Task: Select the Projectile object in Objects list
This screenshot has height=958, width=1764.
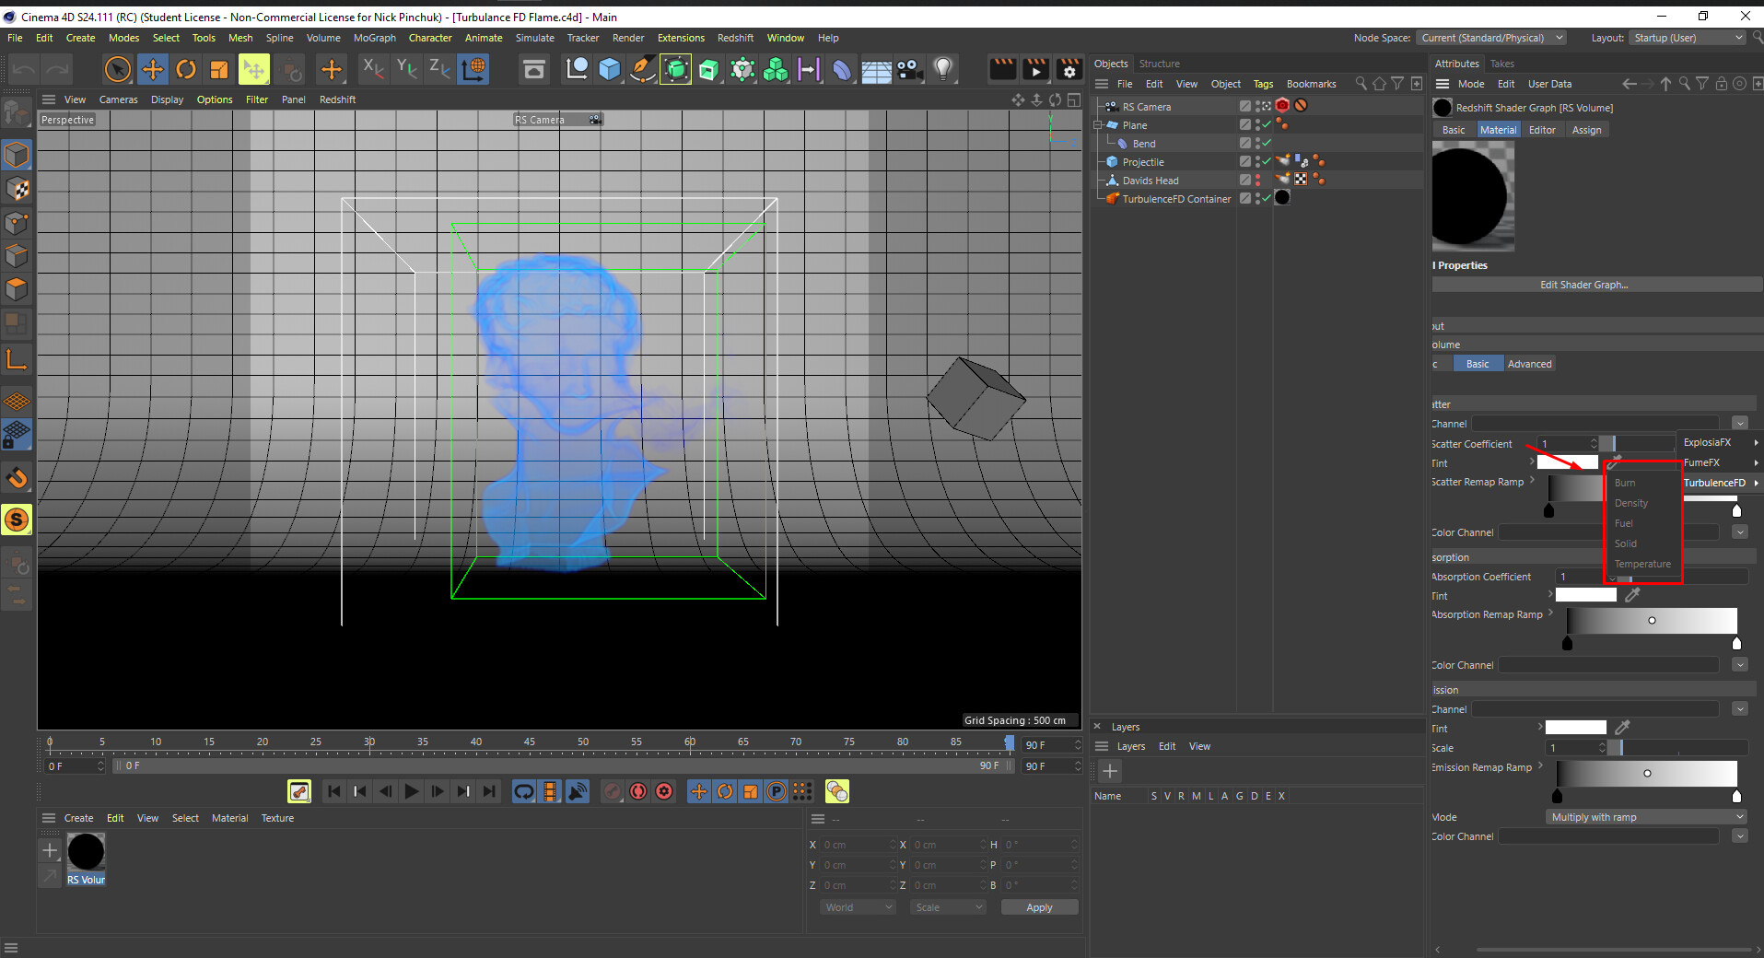Action: click(x=1143, y=162)
